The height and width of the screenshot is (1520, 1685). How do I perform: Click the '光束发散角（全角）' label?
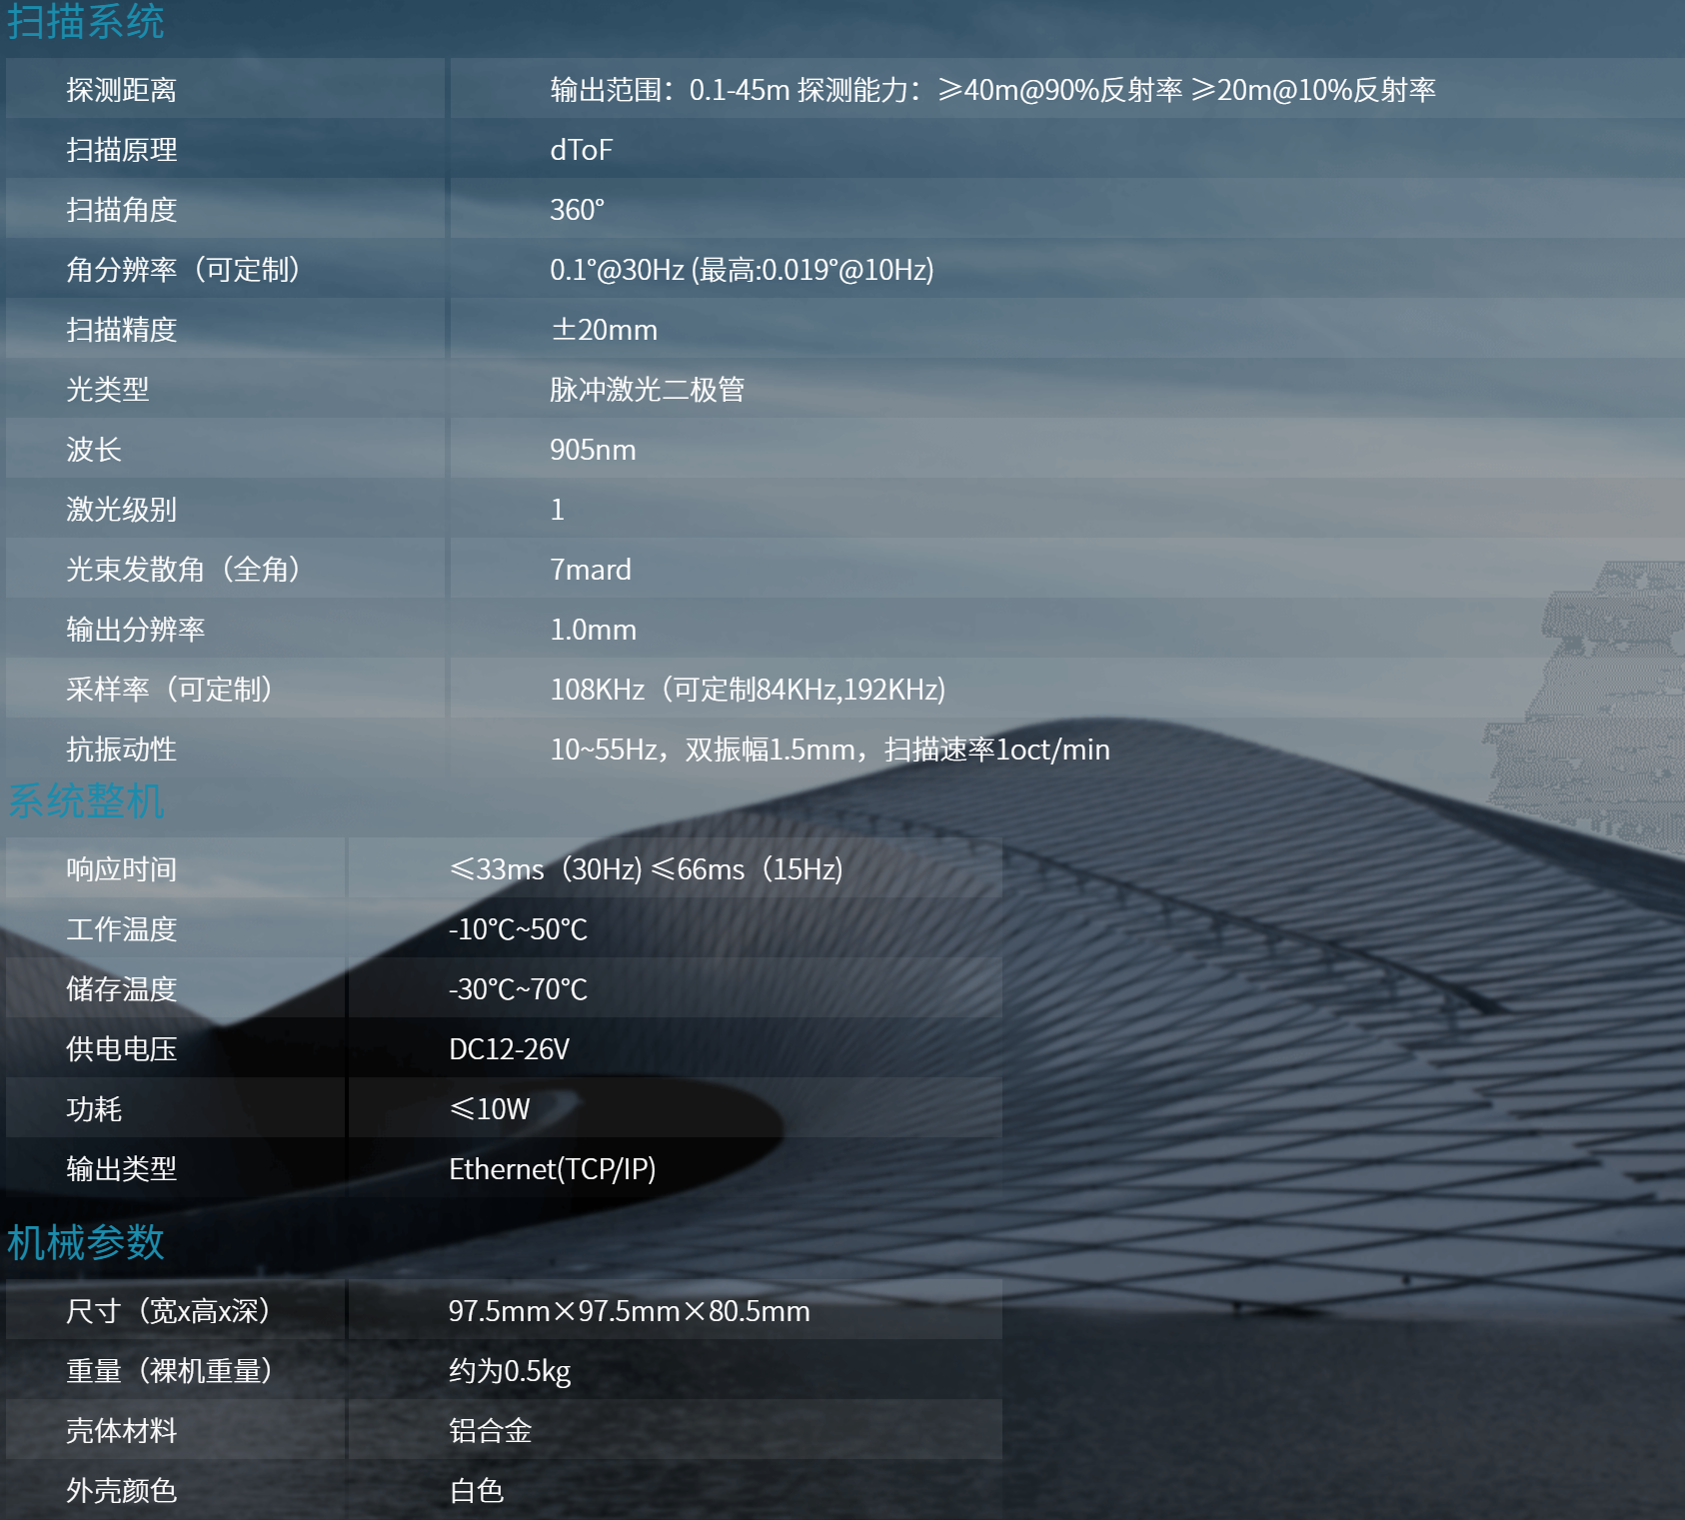183,570
